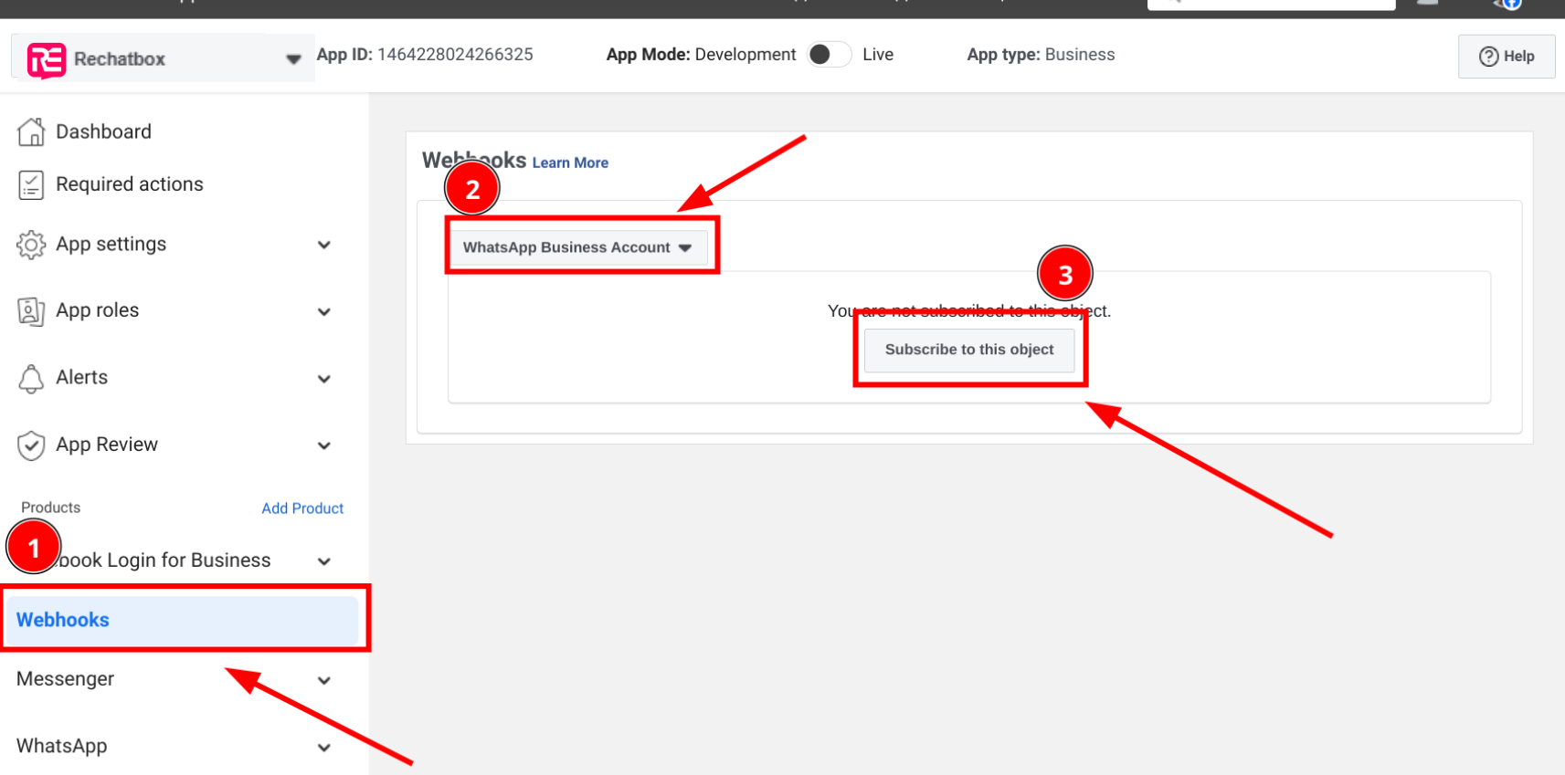Click the Alerts bell icon
Viewport: 1565px width, 775px height.
[31, 378]
